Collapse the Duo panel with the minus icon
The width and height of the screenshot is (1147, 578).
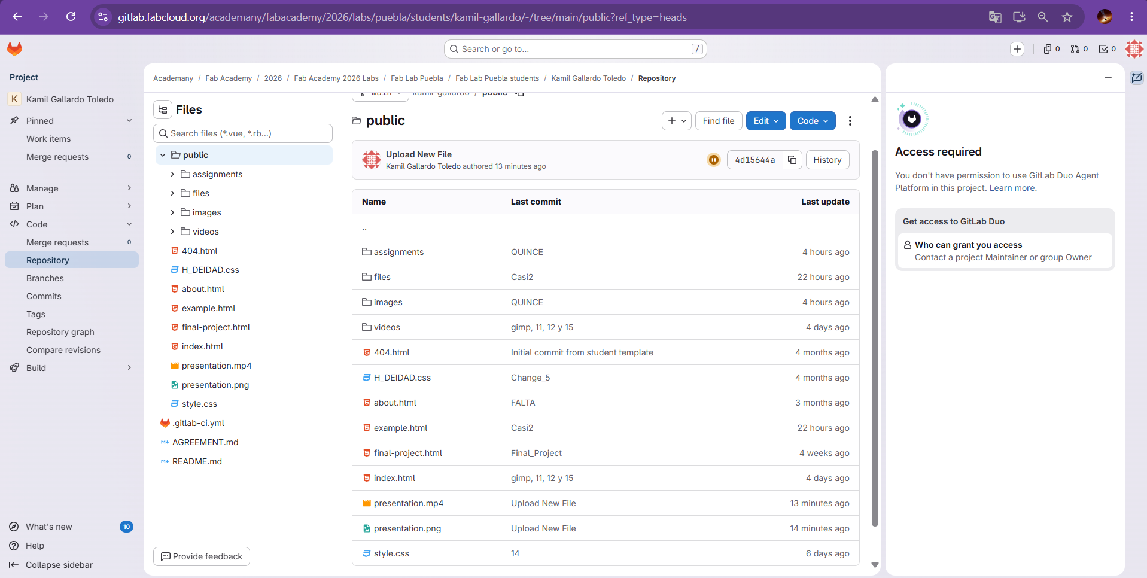point(1108,78)
